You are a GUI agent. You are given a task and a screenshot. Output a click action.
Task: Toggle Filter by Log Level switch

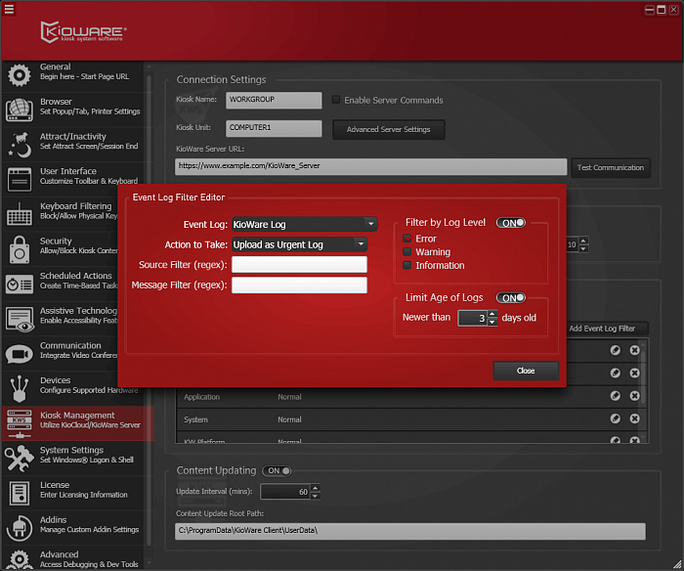click(511, 223)
